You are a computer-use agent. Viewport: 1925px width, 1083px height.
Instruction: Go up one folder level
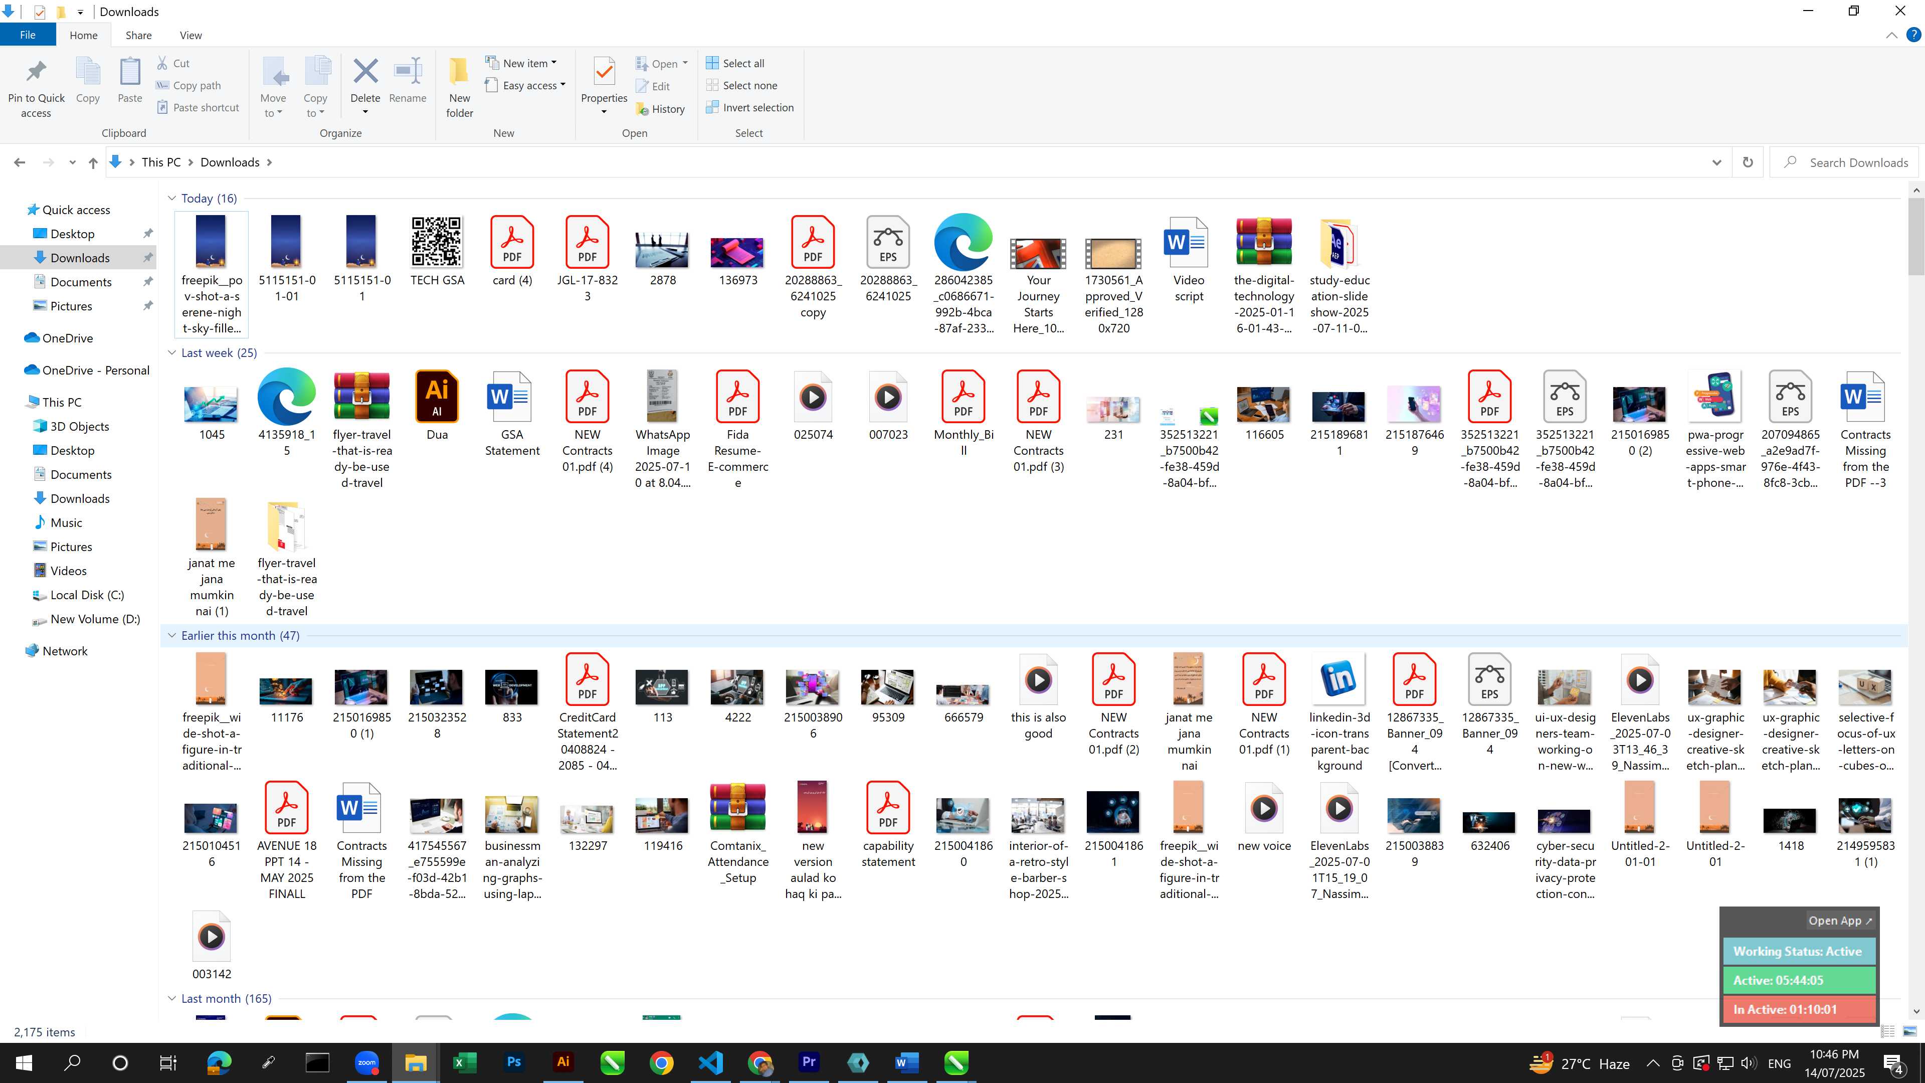tap(93, 162)
